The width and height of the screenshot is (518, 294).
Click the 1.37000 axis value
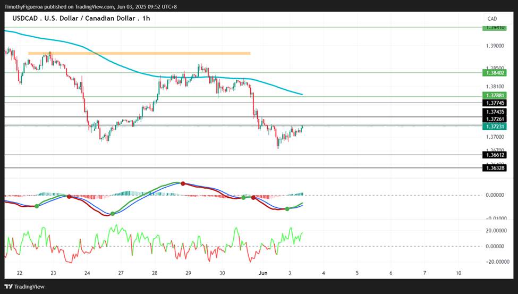tap(495, 137)
